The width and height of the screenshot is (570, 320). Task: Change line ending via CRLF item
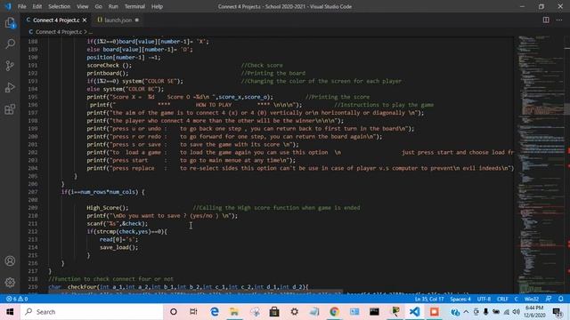[x=502, y=299]
